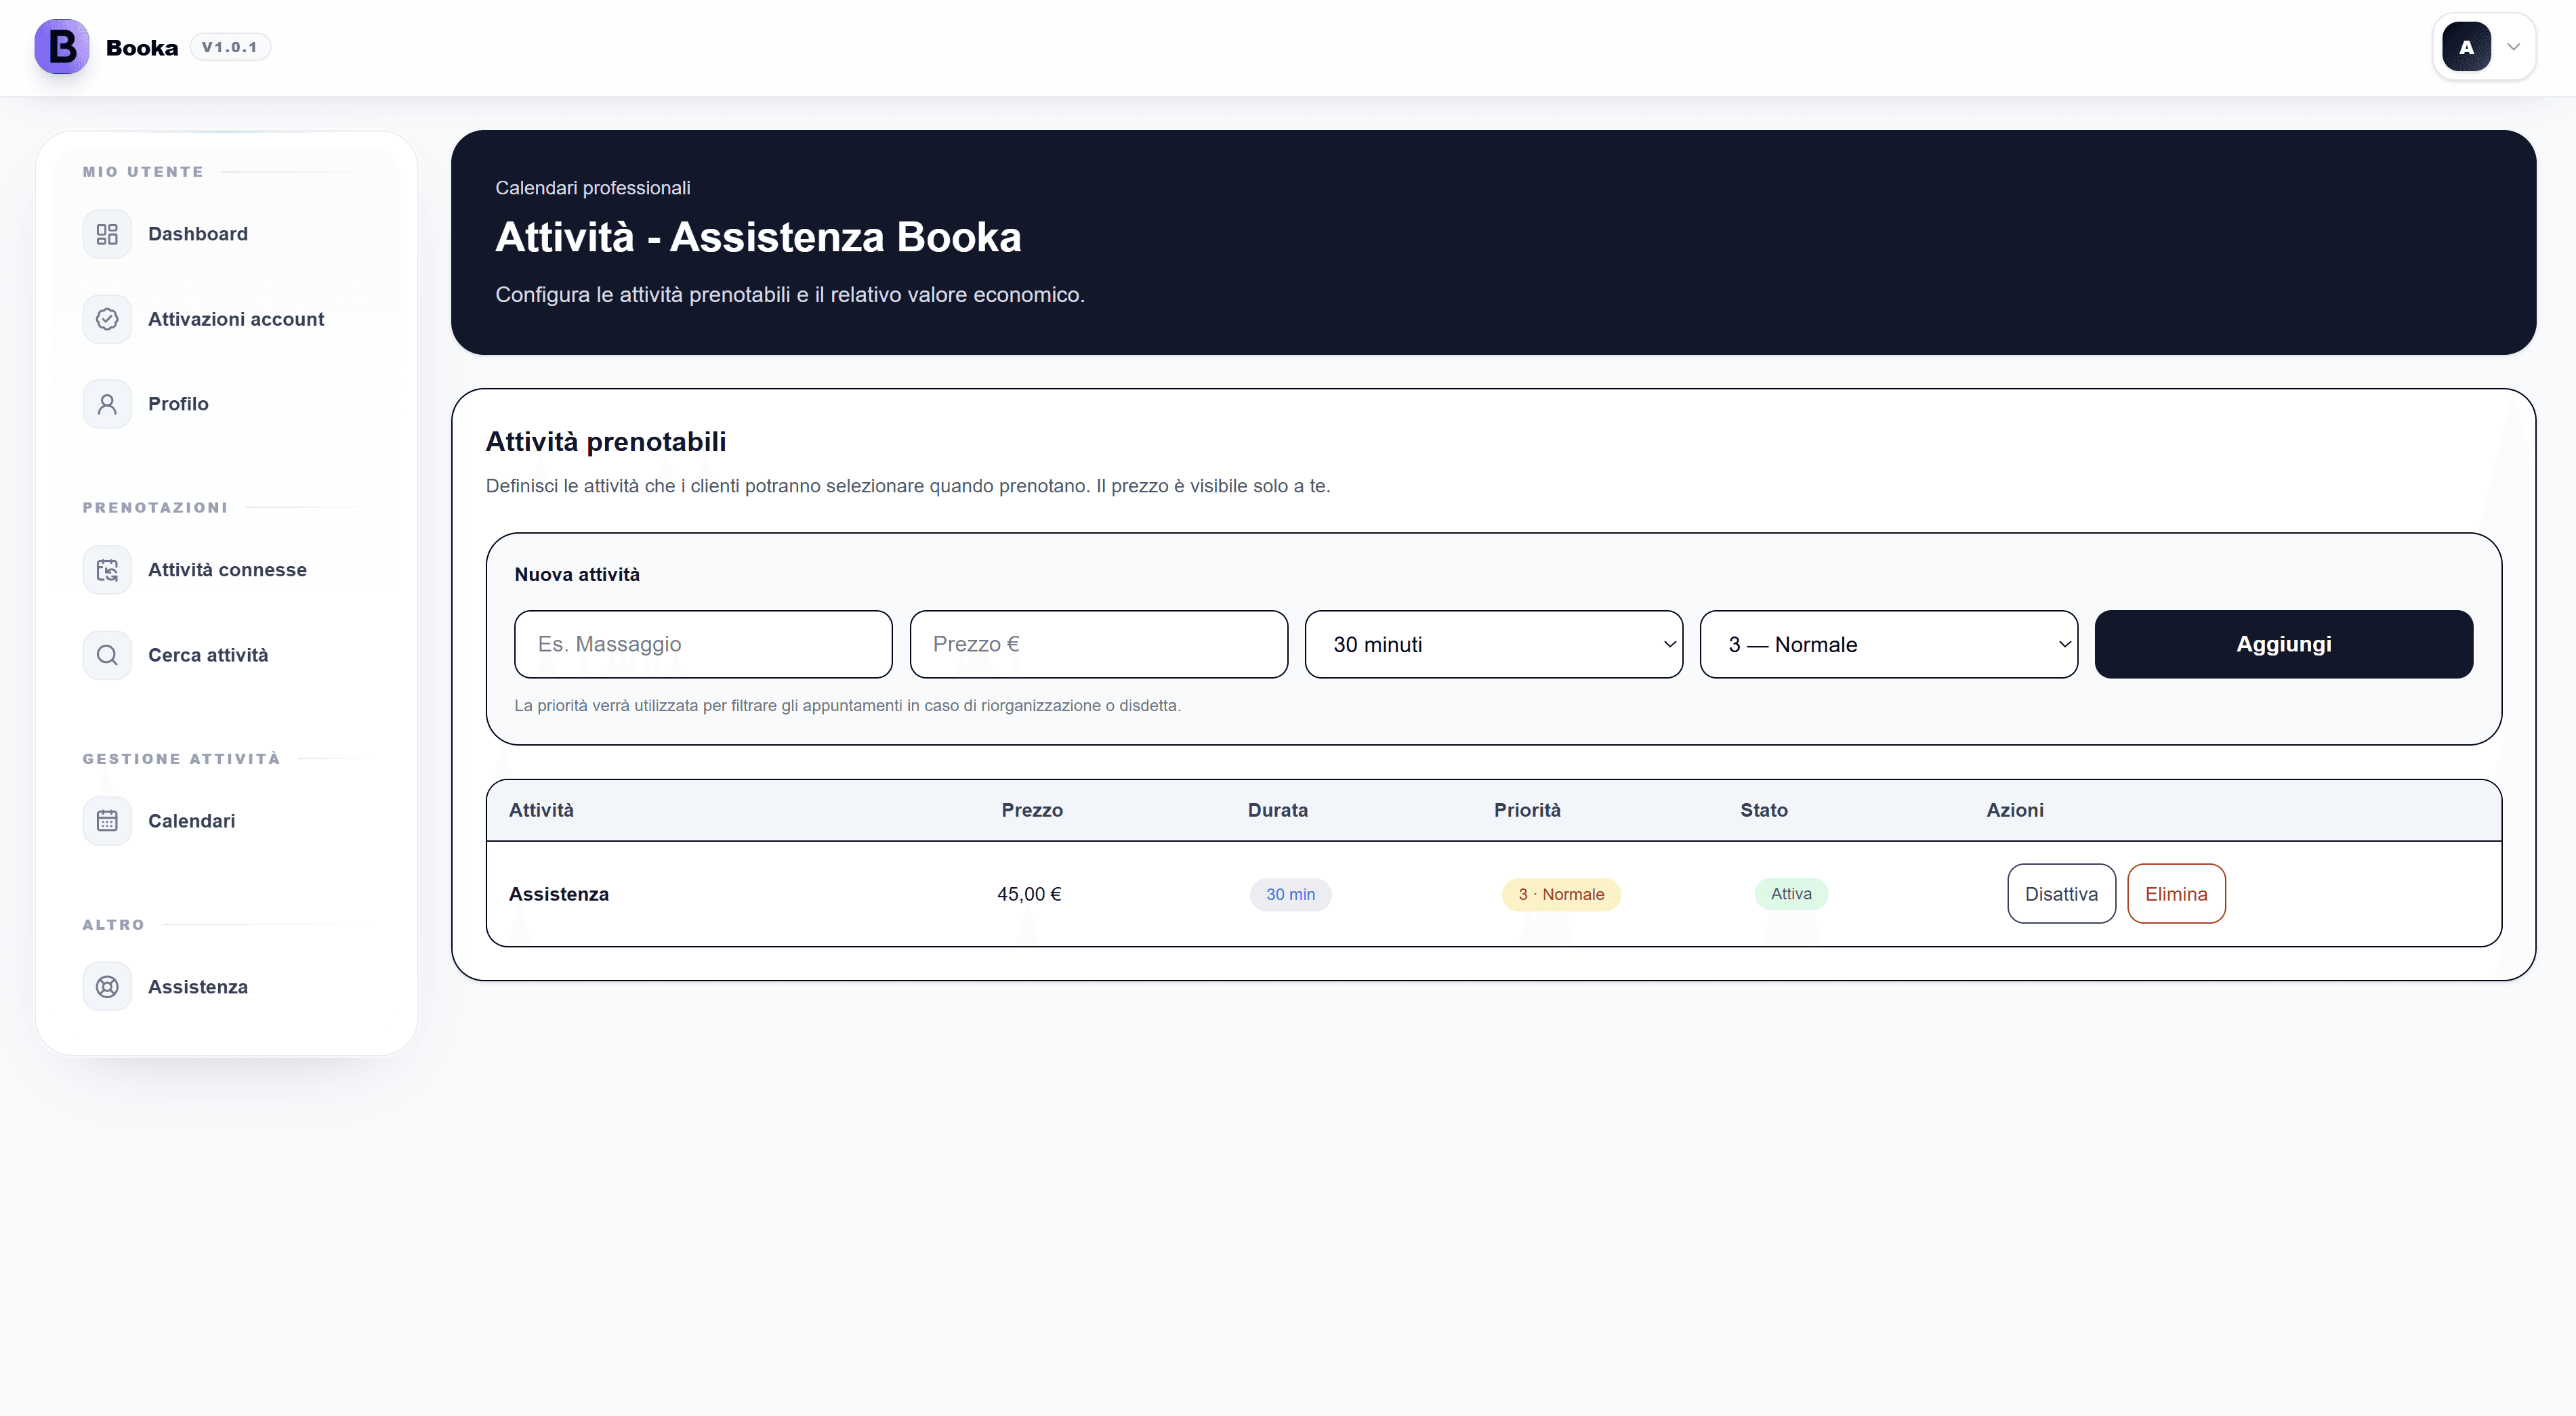The width and height of the screenshot is (2576, 1416).
Task: Click the '30 min' duration badge
Action: (1290, 895)
